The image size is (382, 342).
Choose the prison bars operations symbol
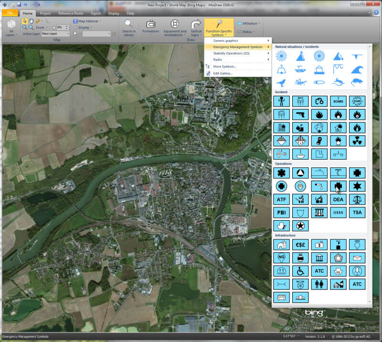(319, 213)
